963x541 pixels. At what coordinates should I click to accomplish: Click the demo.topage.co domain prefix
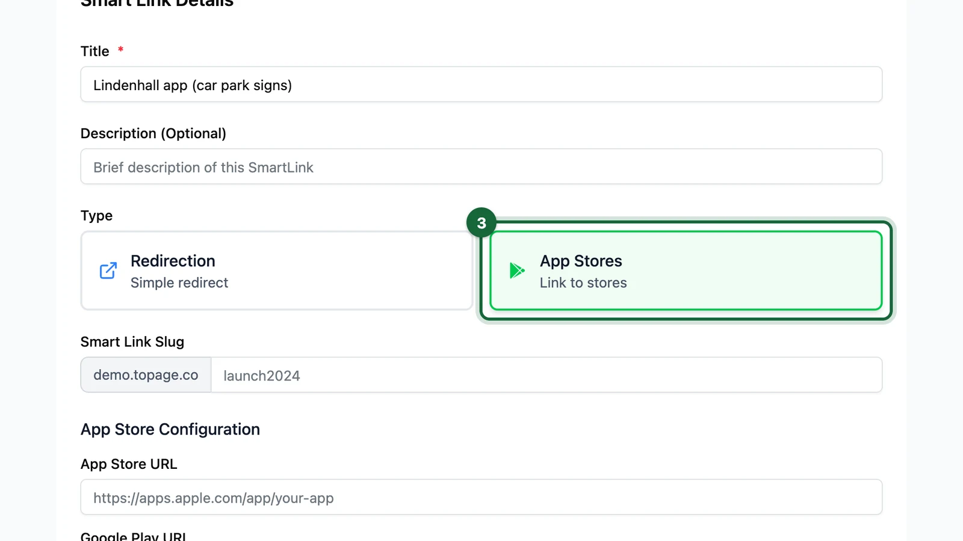click(x=146, y=375)
